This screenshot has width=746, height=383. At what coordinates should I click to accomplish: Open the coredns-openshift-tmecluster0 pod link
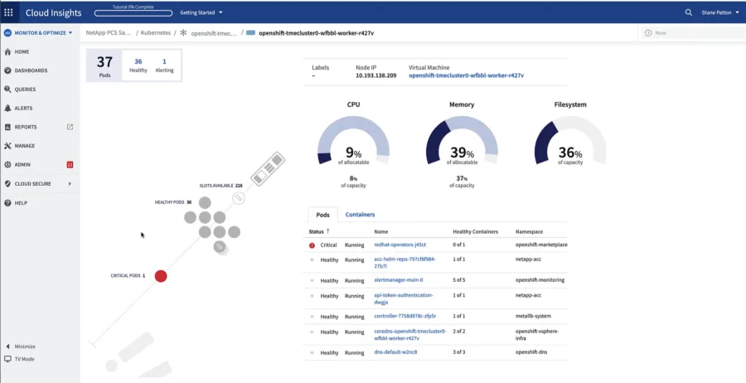click(x=410, y=334)
